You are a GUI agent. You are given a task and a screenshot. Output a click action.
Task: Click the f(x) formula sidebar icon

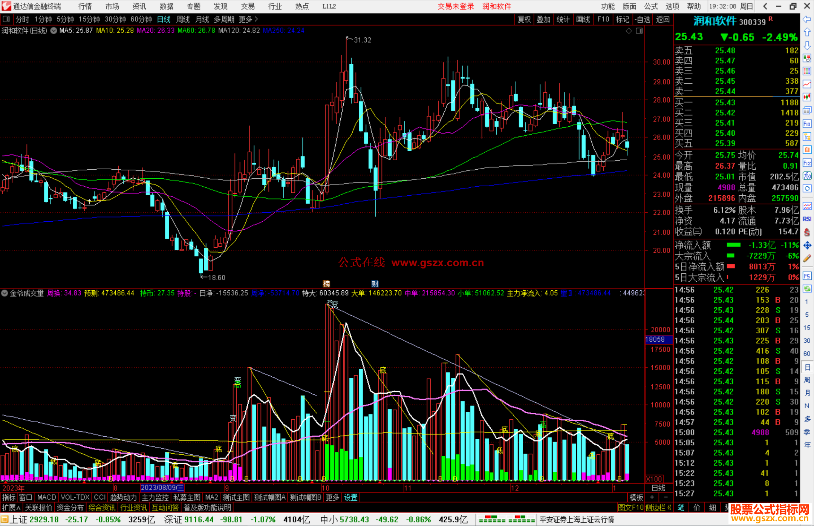pyautogui.click(x=807, y=176)
